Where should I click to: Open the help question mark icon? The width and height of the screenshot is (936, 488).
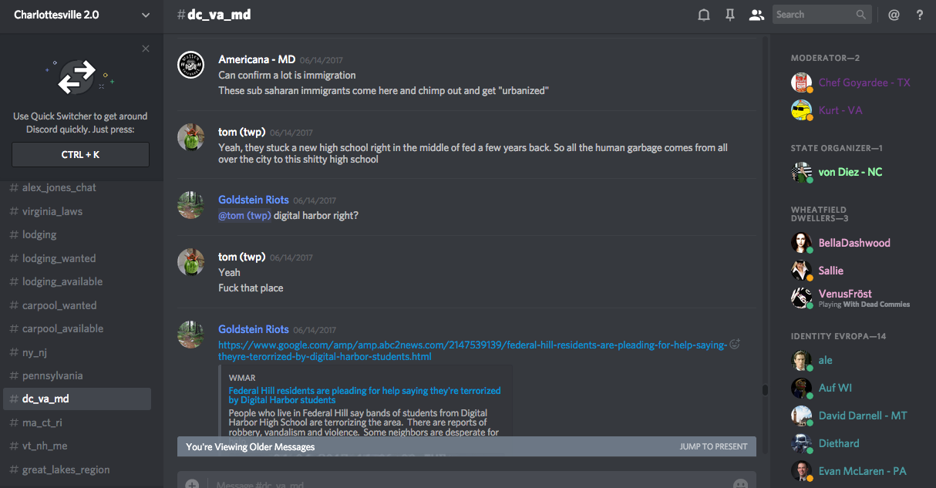[x=920, y=15]
